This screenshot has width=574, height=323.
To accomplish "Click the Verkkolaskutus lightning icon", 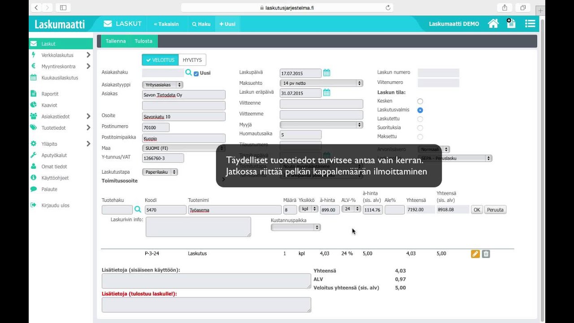I will click(33, 55).
